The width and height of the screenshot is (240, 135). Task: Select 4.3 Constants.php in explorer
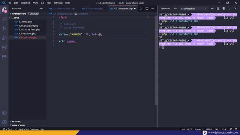(28, 37)
